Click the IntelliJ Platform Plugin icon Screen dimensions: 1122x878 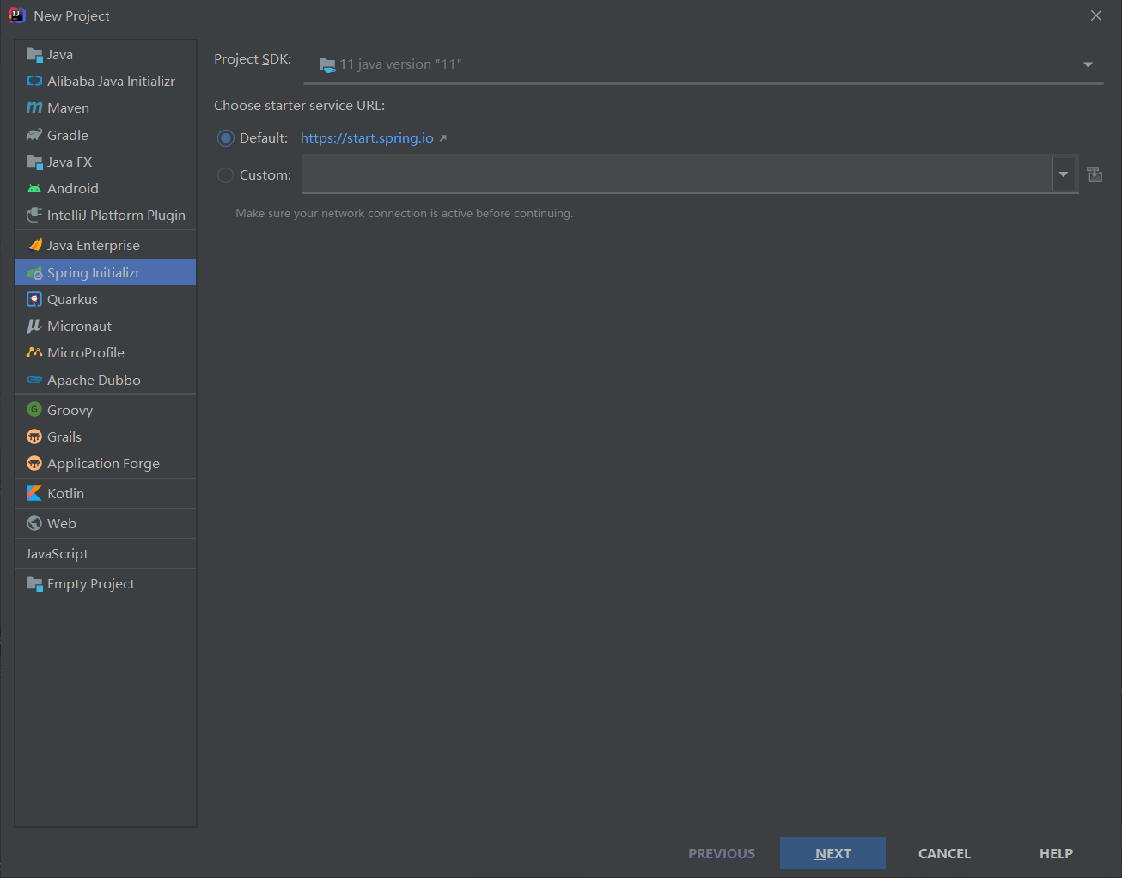click(34, 215)
